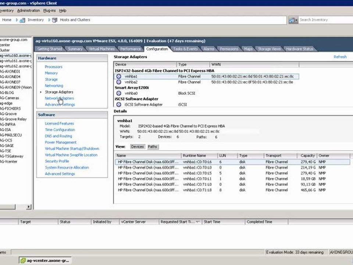Open Virtual Machine Swapfile Location link
Viewport: 353px width, 265px height.
71,155
